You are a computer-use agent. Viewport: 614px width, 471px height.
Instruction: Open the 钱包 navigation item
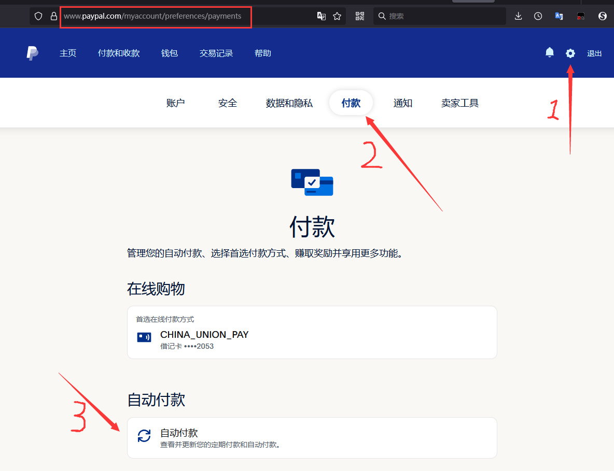point(170,53)
